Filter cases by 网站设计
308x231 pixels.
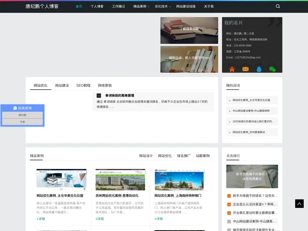point(146,156)
